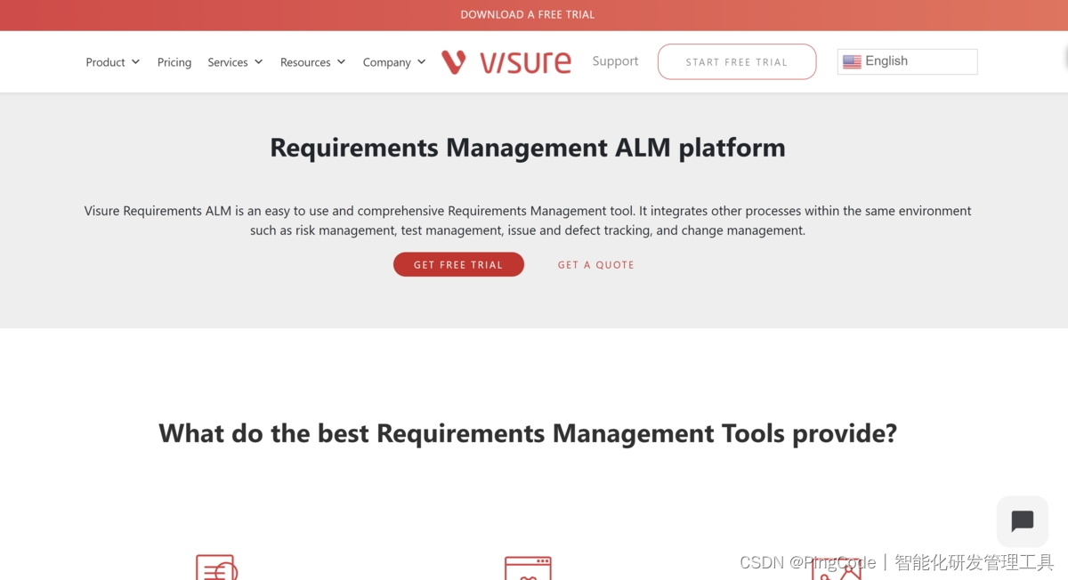Open the English language selector
The image size is (1068, 580).
click(907, 61)
